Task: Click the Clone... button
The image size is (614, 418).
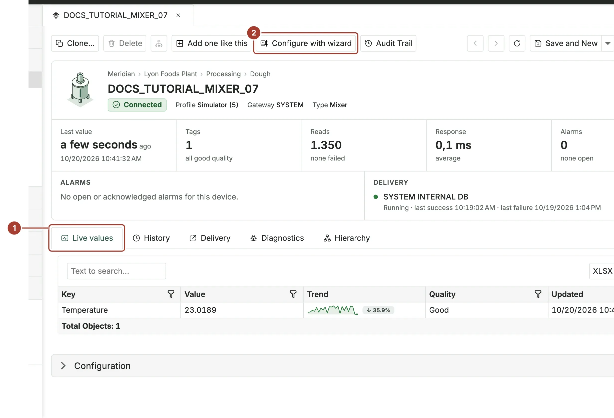Action: pyautogui.click(x=75, y=43)
